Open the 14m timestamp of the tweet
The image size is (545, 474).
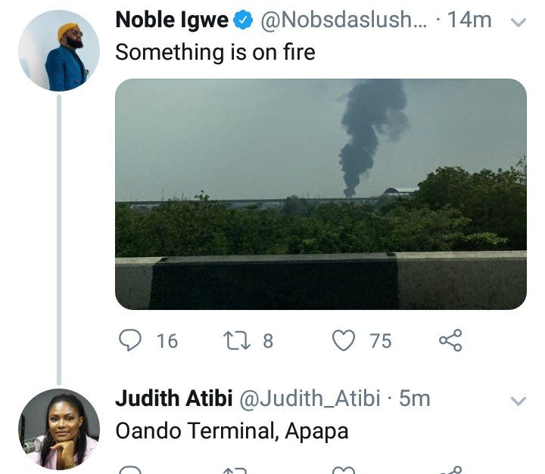[x=469, y=20]
